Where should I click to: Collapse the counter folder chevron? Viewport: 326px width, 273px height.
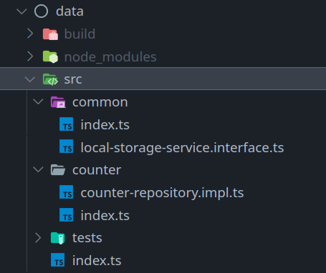[38, 169]
